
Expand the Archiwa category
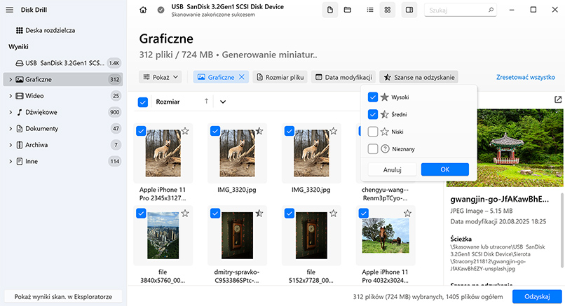click(11, 145)
